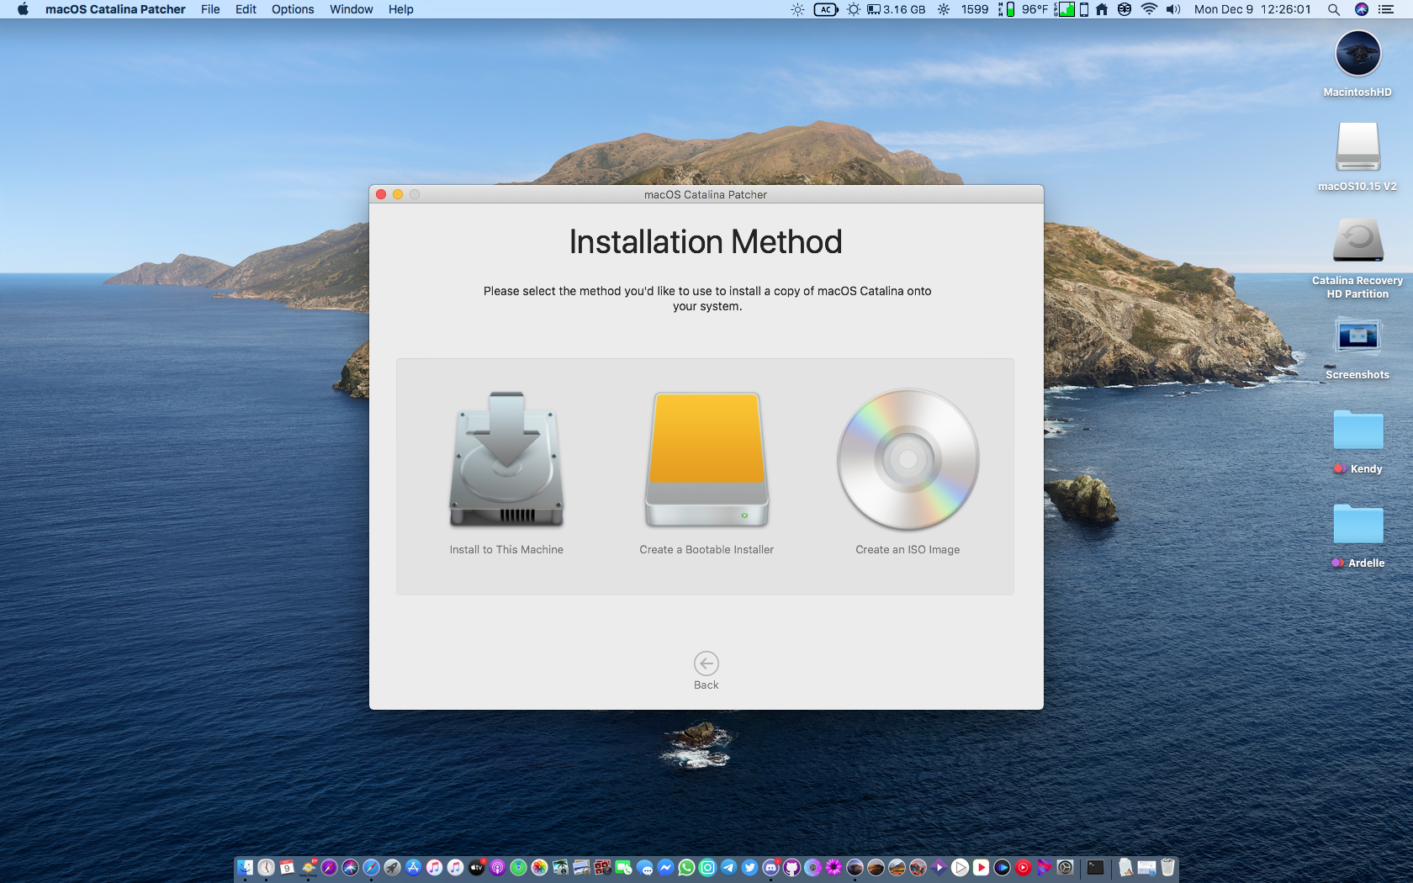The width and height of the screenshot is (1413, 883).
Task: Open Twitter from the Dock
Action: point(749,867)
